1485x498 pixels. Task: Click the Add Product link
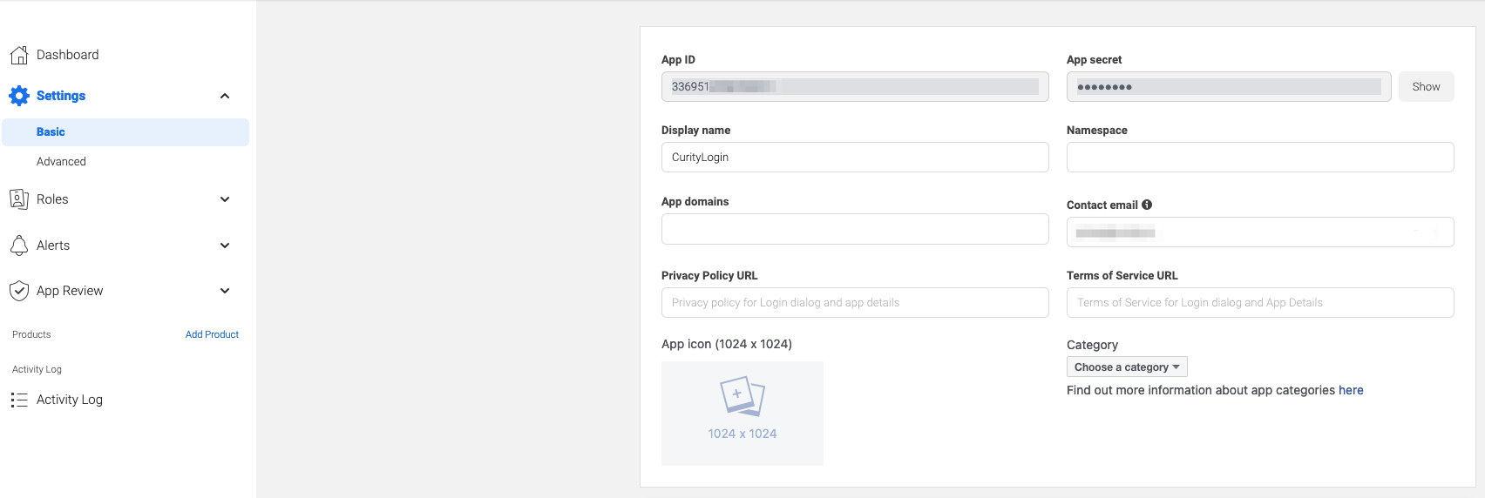click(212, 334)
